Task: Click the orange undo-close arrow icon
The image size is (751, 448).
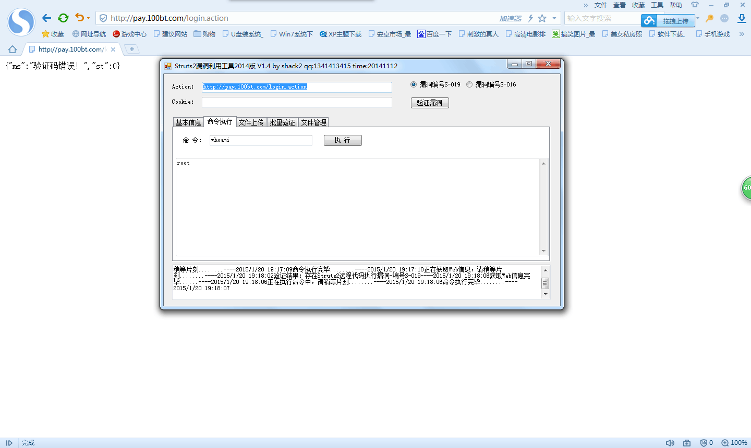Action: tap(79, 18)
